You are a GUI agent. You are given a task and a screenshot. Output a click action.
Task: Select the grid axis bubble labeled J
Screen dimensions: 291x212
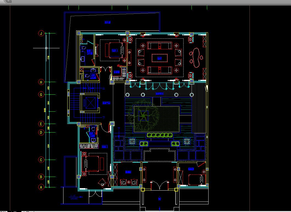(x=41, y=33)
